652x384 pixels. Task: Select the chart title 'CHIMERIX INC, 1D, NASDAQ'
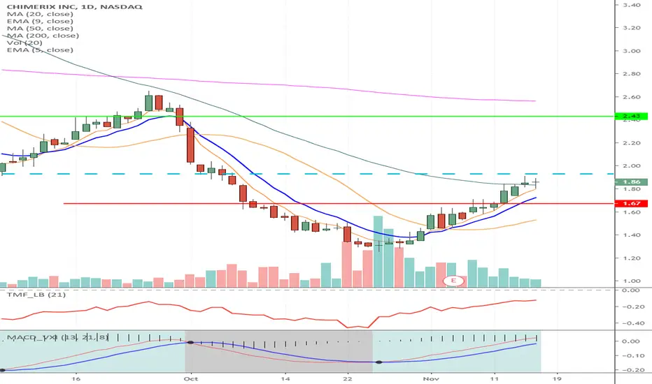point(74,7)
